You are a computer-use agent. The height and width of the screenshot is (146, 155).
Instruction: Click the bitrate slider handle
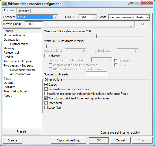point(131,24)
